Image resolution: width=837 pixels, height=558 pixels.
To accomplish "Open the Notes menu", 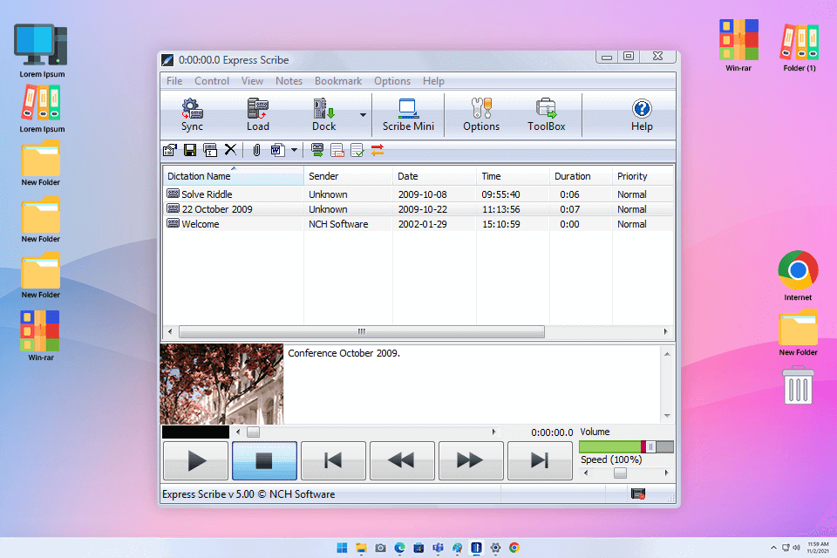I will pos(289,80).
